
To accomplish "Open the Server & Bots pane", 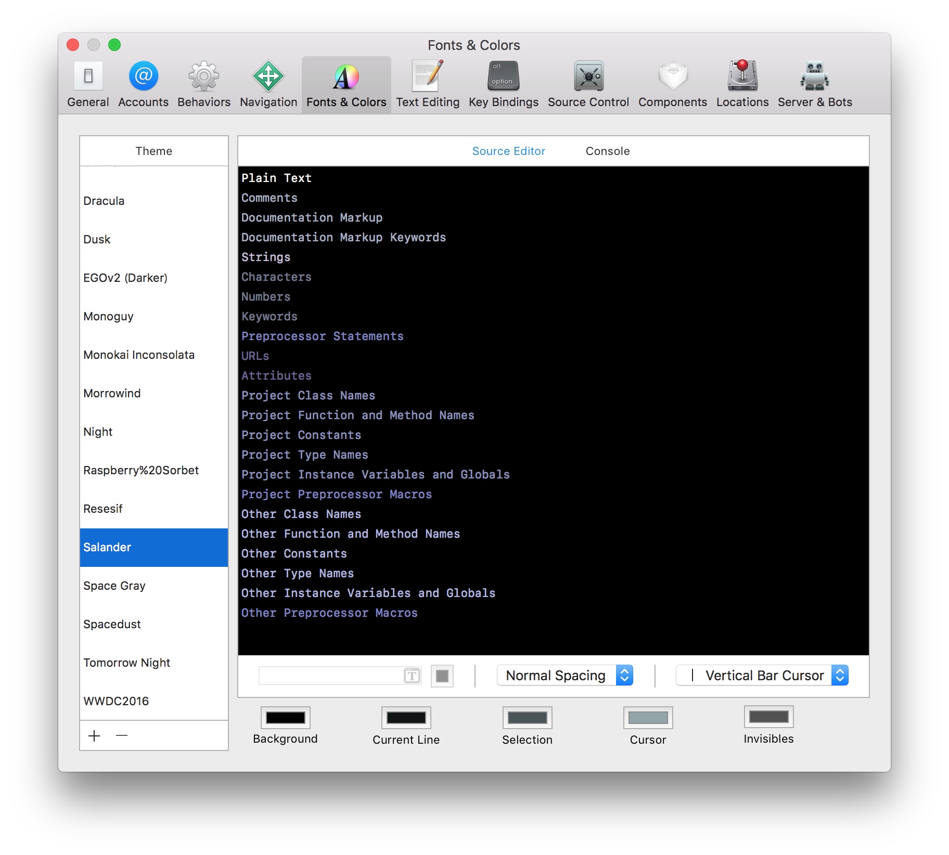I will click(815, 84).
